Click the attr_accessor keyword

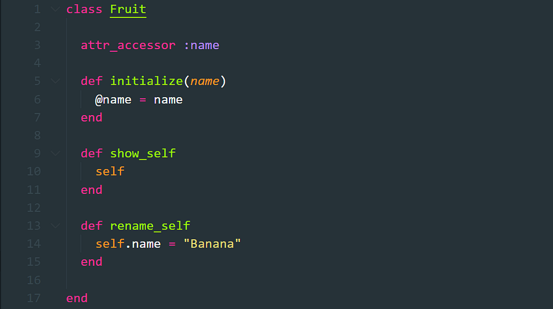128,45
